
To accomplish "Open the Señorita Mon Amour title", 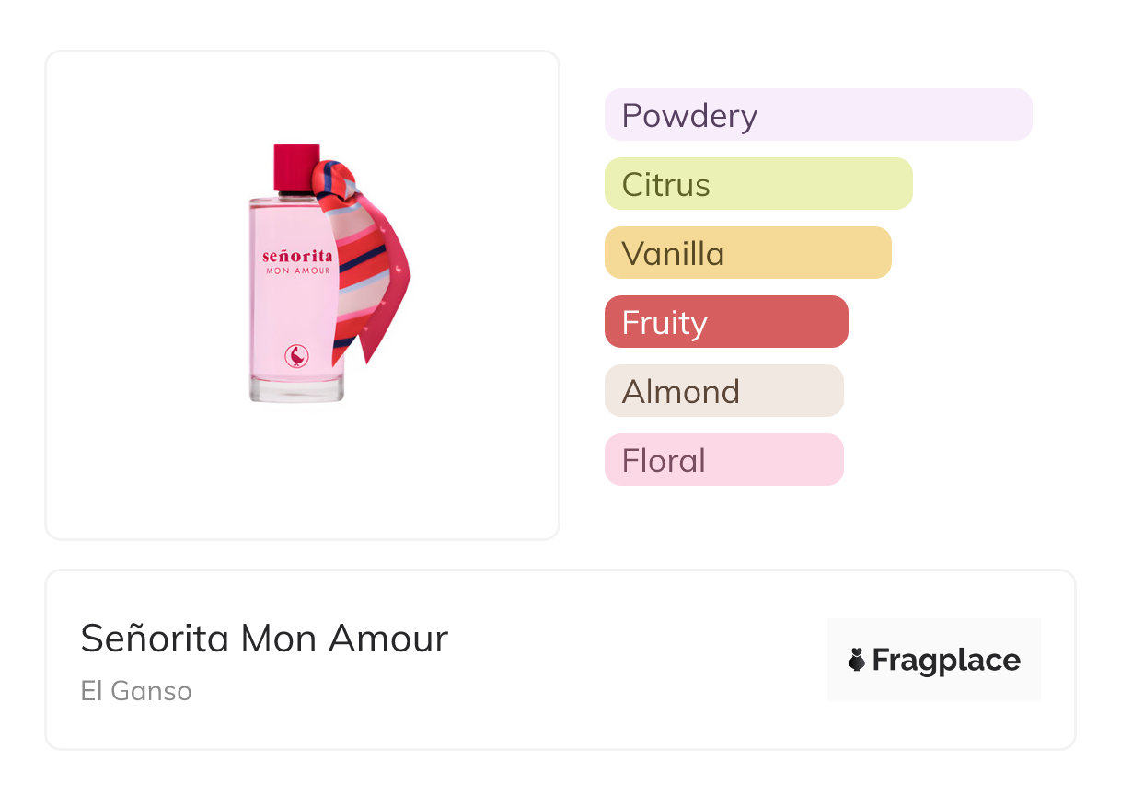I will coord(264,639).
